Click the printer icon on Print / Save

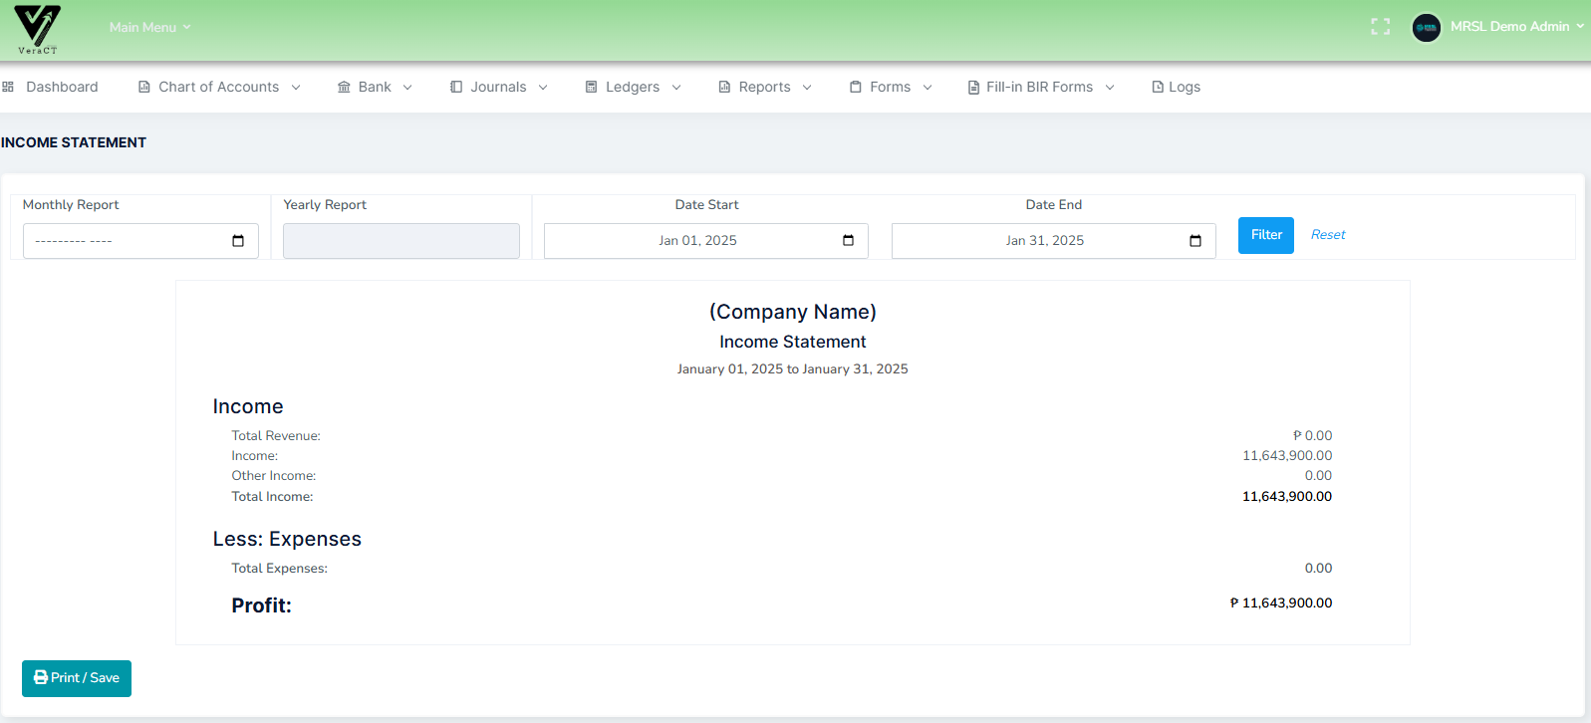41,677
